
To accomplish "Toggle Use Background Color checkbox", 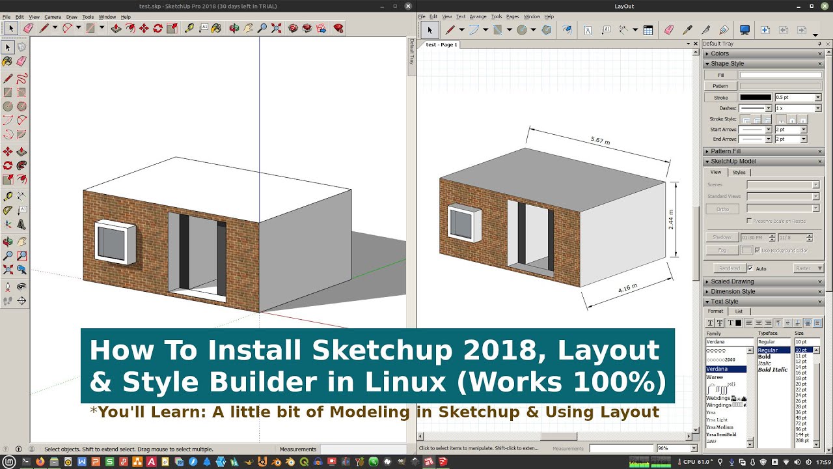I will tap(758, 250).
